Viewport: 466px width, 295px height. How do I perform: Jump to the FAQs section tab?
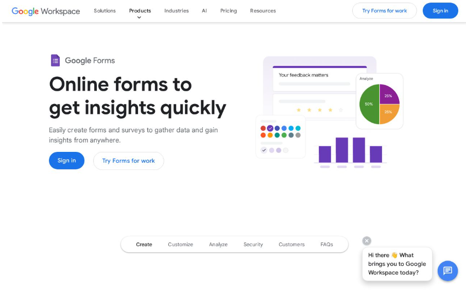click(326, 245)
